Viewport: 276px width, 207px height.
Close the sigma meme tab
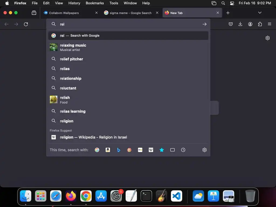pyautogui.click(x=157, y=13)
